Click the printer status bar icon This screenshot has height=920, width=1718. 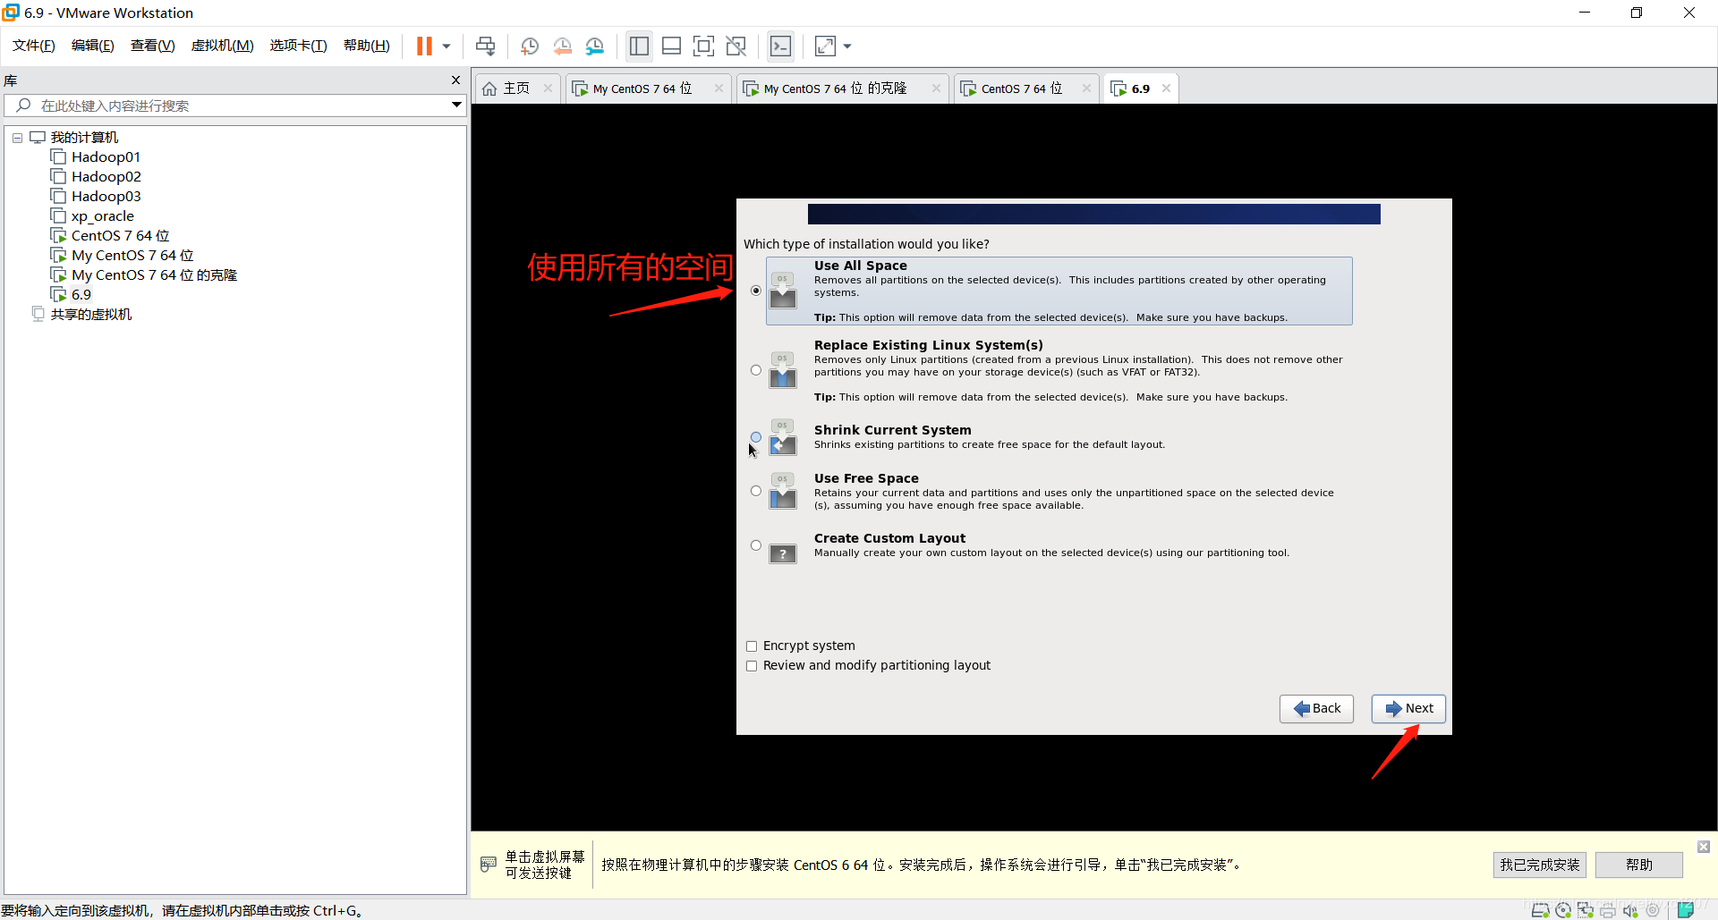1608,910
